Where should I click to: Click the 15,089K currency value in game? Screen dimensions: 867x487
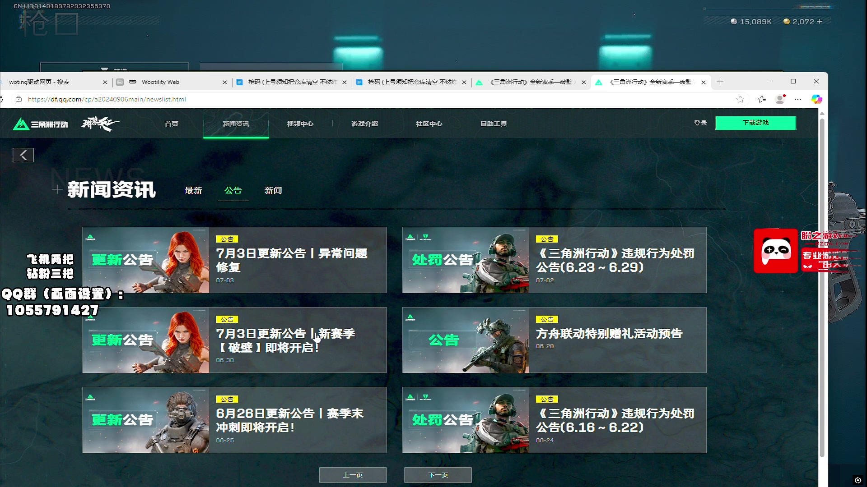[x=755, y=22]
